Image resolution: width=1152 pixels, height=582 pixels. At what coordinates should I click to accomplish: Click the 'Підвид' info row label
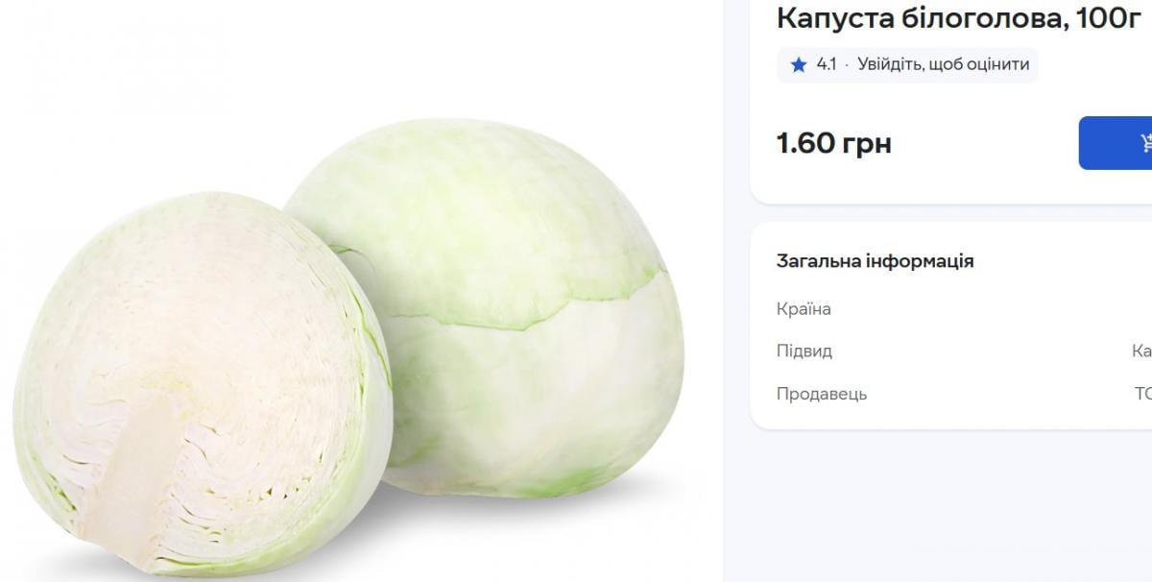pos(804,352)
